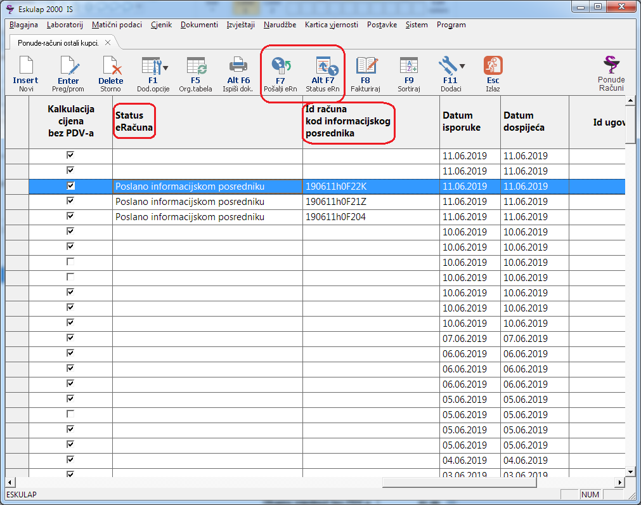This screenshot has height=505, width=641.
Task: Expand the F1 Dod.opcije dropdown arrow
Action: click(x=165, y=68)
